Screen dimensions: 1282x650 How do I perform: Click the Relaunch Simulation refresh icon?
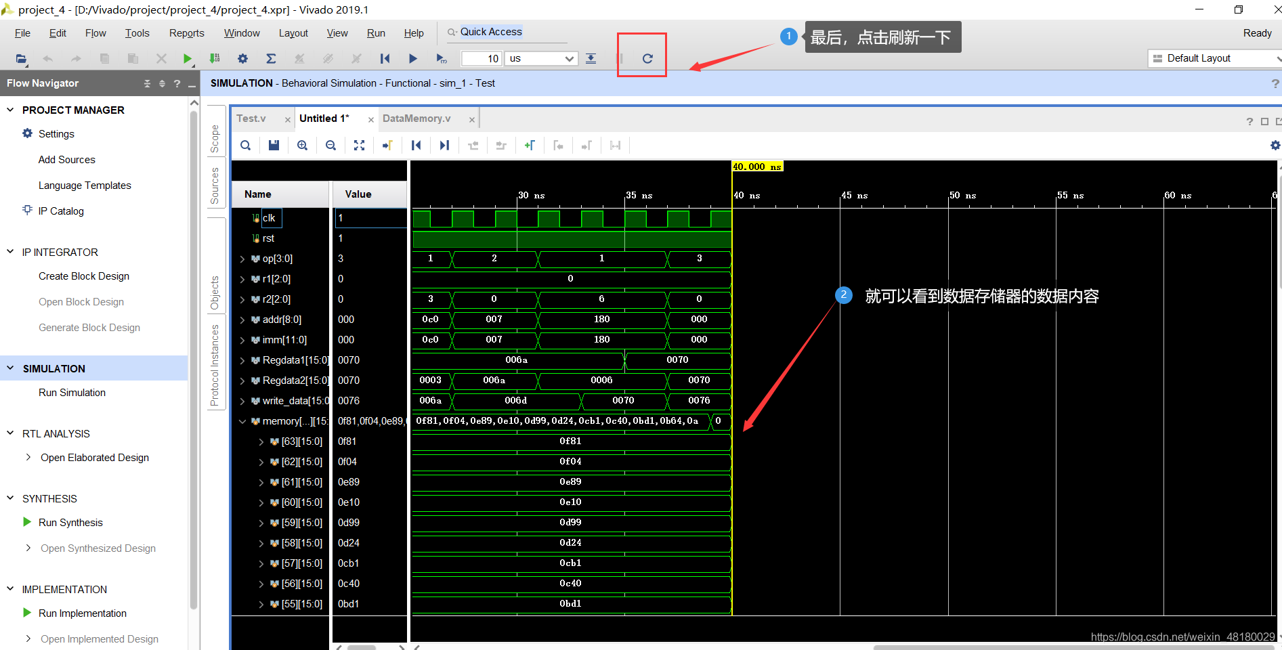pyautogui.click(x=647, y=58)
